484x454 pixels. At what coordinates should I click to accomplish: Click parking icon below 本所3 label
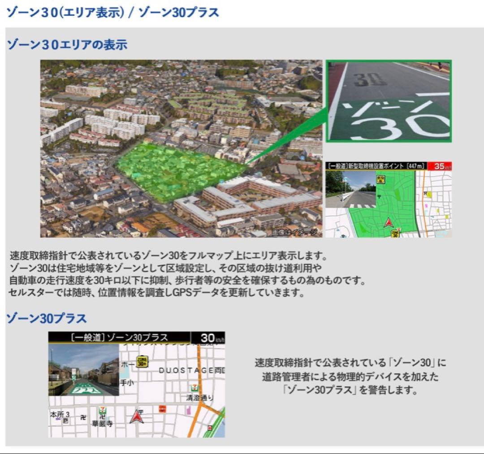tap(66, 421)
